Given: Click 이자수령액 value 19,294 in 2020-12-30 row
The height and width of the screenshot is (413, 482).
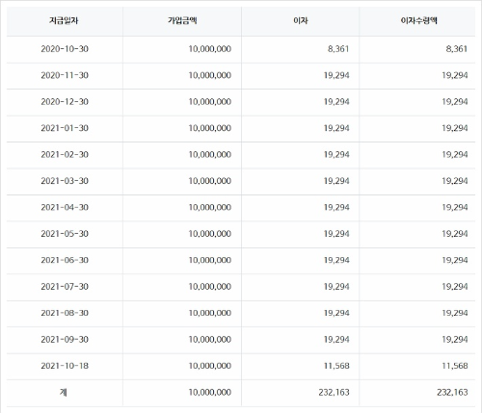Looking at the screenshot, I should pos(455,102).
